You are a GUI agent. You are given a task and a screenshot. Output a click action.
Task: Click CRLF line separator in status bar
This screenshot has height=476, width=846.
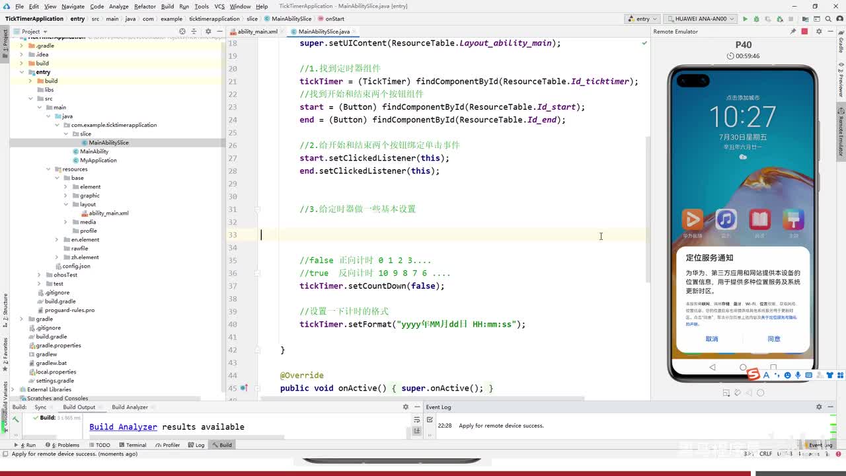click(x=765, y=454)
